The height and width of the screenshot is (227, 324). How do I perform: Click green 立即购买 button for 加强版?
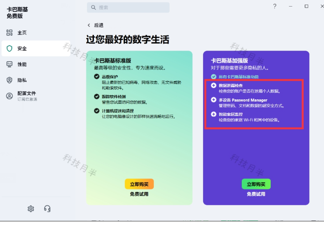(256, 184)
